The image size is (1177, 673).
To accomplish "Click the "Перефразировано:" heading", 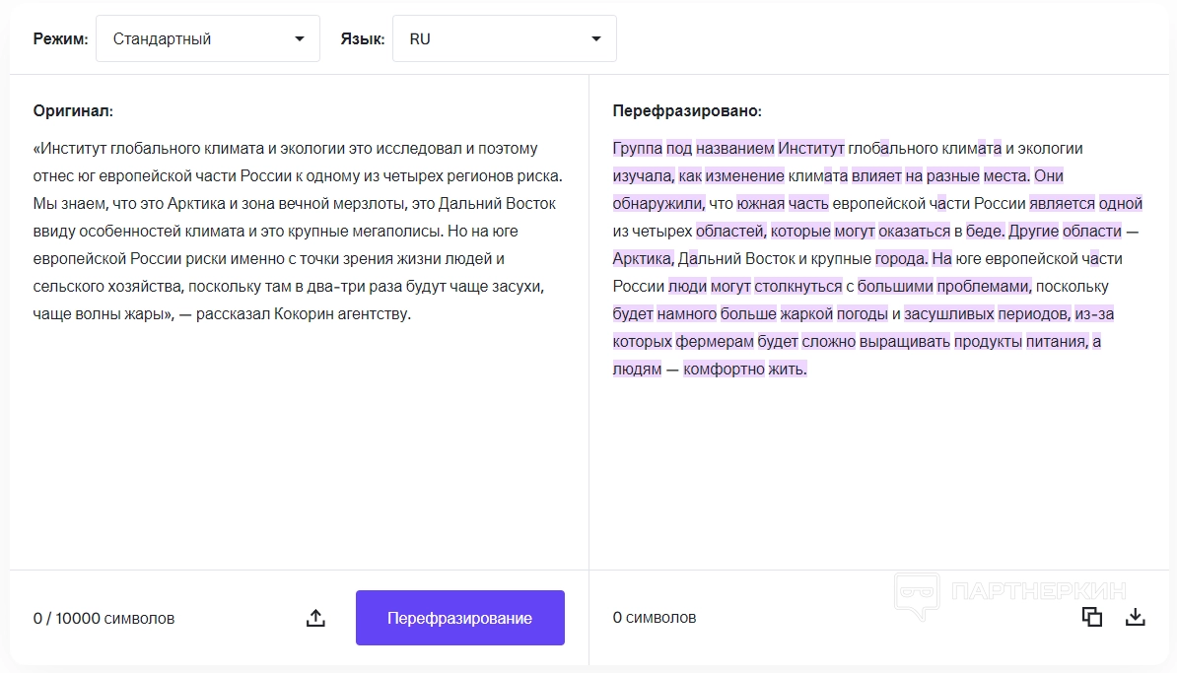I will pos(687,111).
